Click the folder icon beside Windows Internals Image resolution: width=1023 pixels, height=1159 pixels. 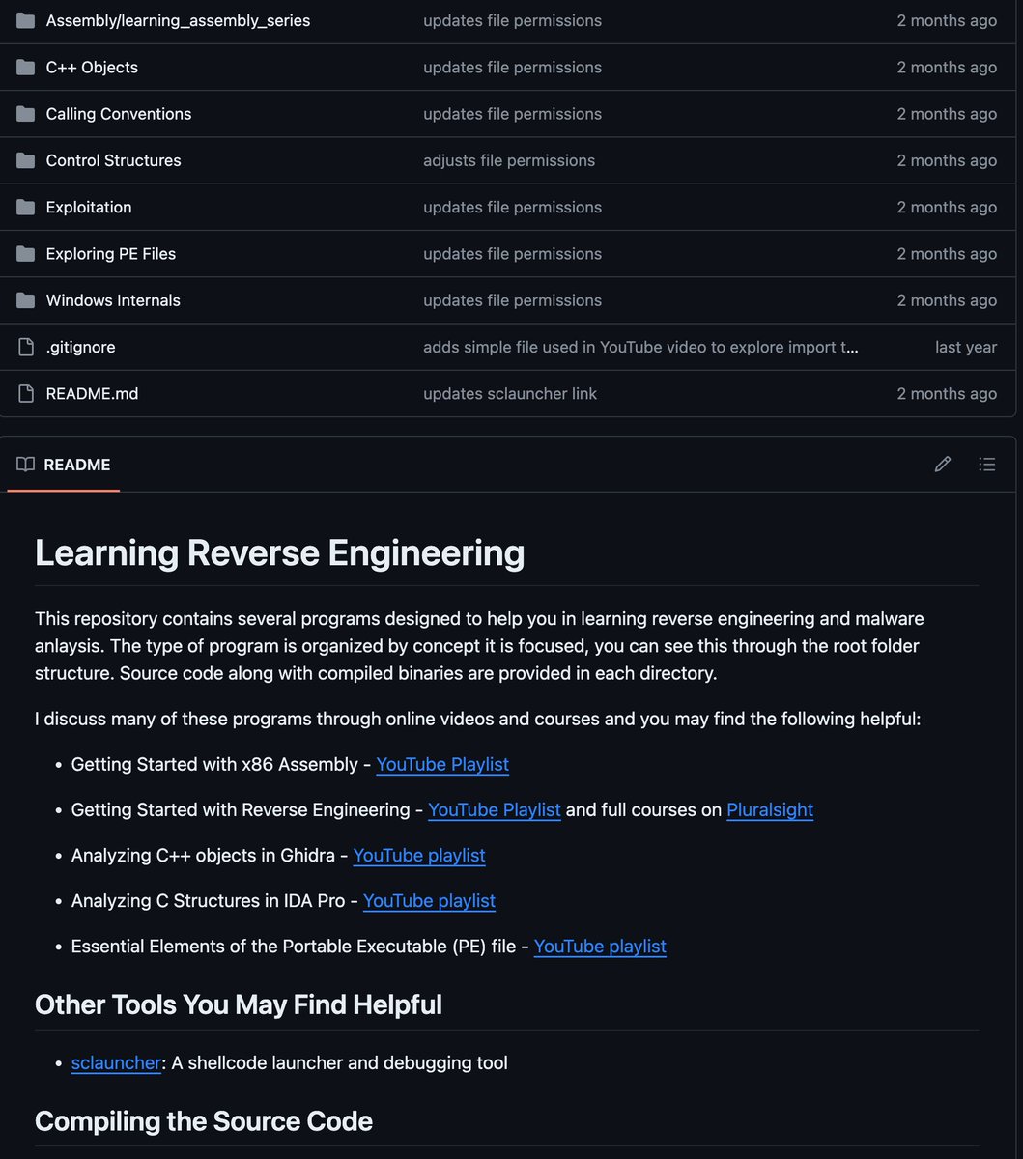24,299
